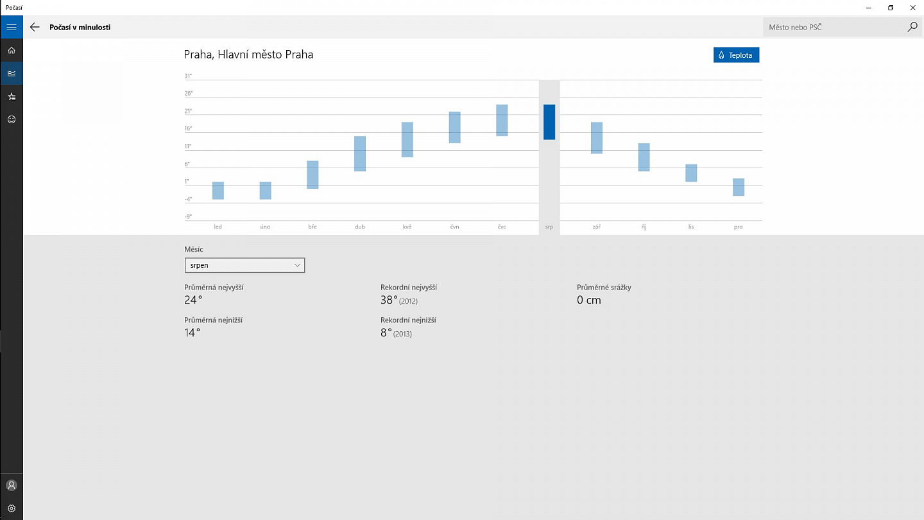Select the zář month label
The width and height of the screenshot is (924, 520).
[597, 227]
